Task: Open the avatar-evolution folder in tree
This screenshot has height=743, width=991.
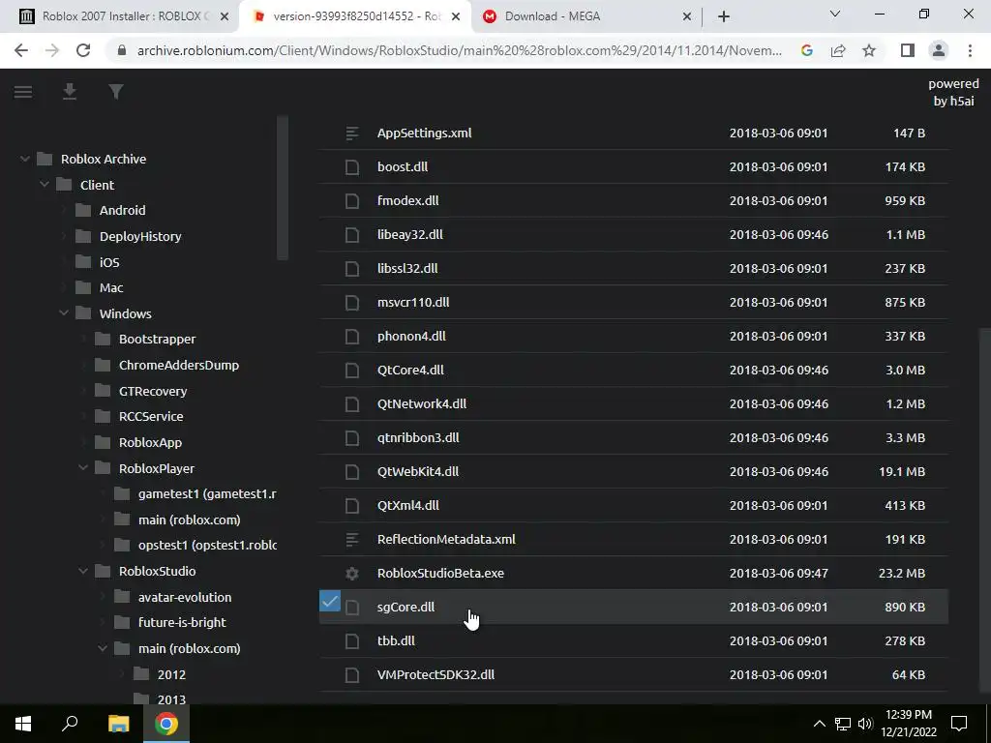Action: click(185, 597)
